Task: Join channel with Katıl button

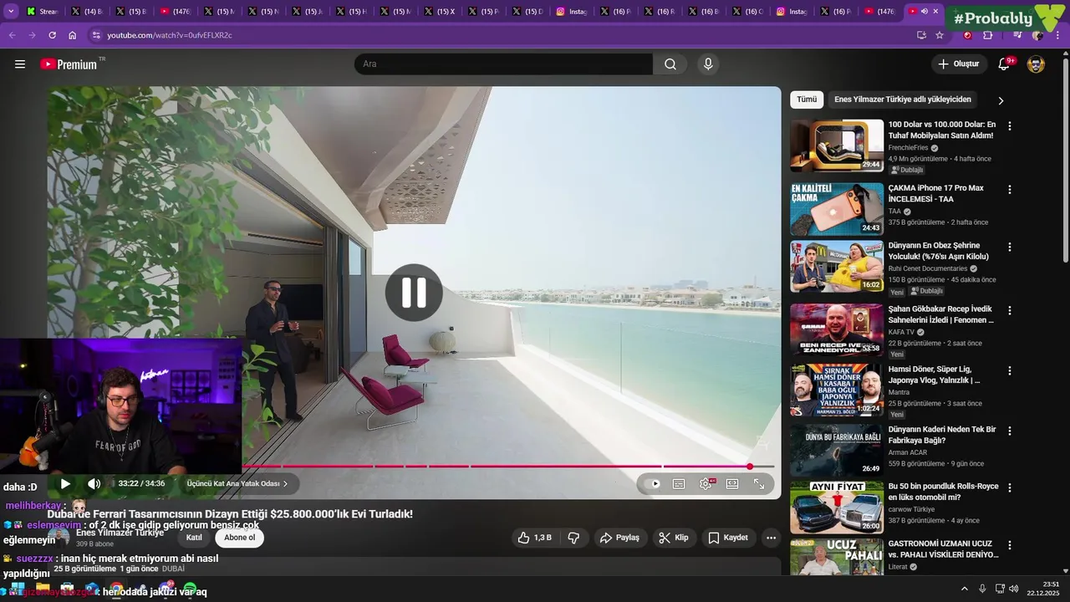Action: [194, 538]
